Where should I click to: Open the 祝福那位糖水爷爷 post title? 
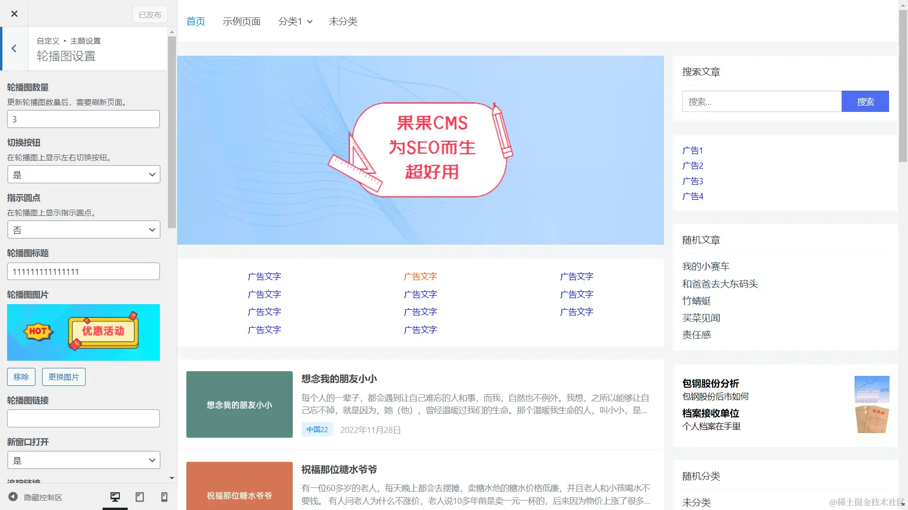(x=339, y=469)
